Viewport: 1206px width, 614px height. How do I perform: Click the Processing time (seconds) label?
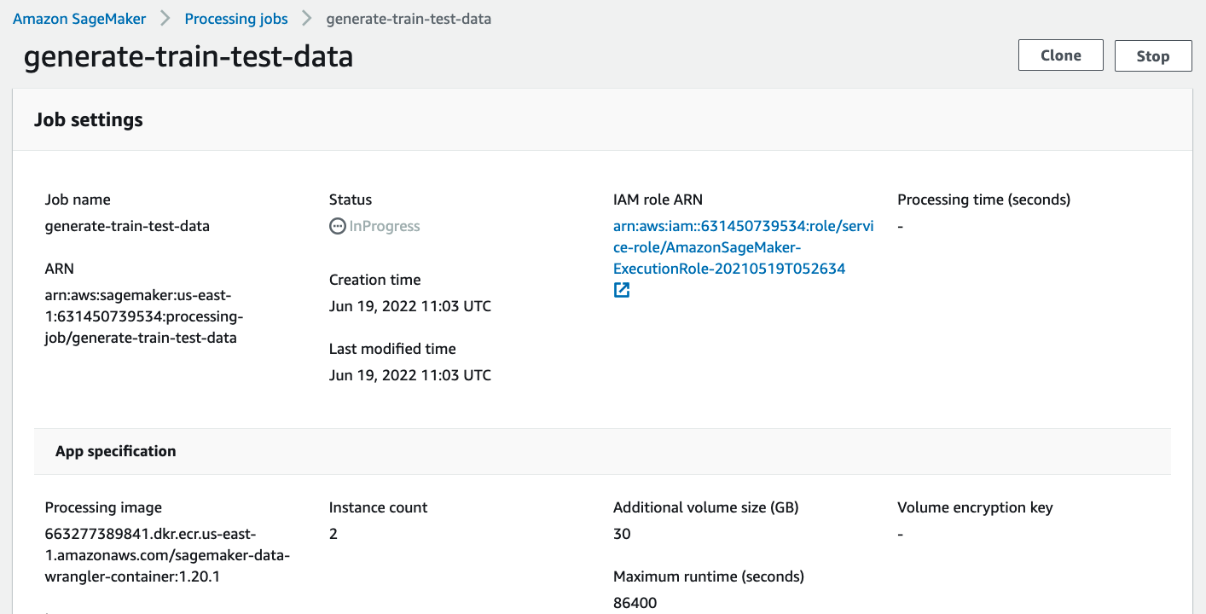tap(983, 200)
